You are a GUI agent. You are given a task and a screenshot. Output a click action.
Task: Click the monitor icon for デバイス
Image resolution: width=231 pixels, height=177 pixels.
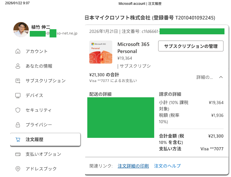point(18,96)
